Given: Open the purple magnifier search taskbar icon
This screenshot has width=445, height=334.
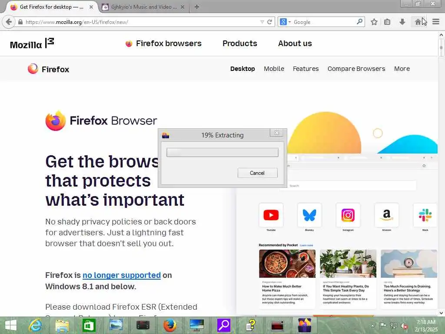Looking at the screenshot, I should point(224,325).
